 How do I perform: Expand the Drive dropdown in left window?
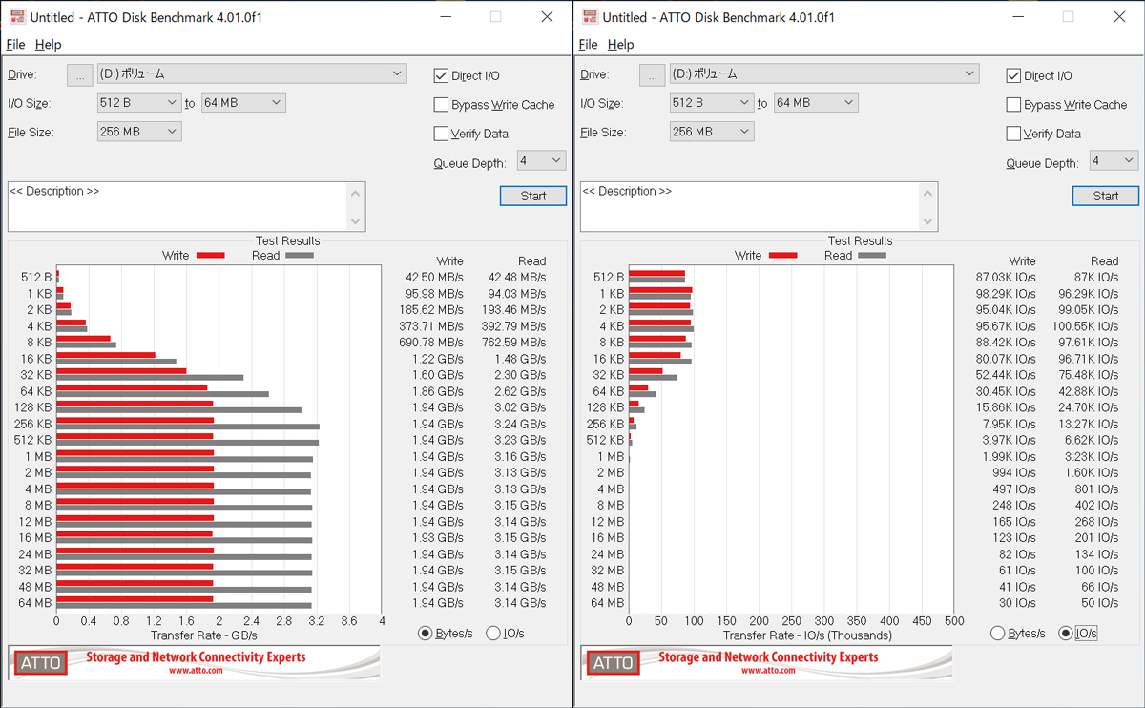click(252, 73)
